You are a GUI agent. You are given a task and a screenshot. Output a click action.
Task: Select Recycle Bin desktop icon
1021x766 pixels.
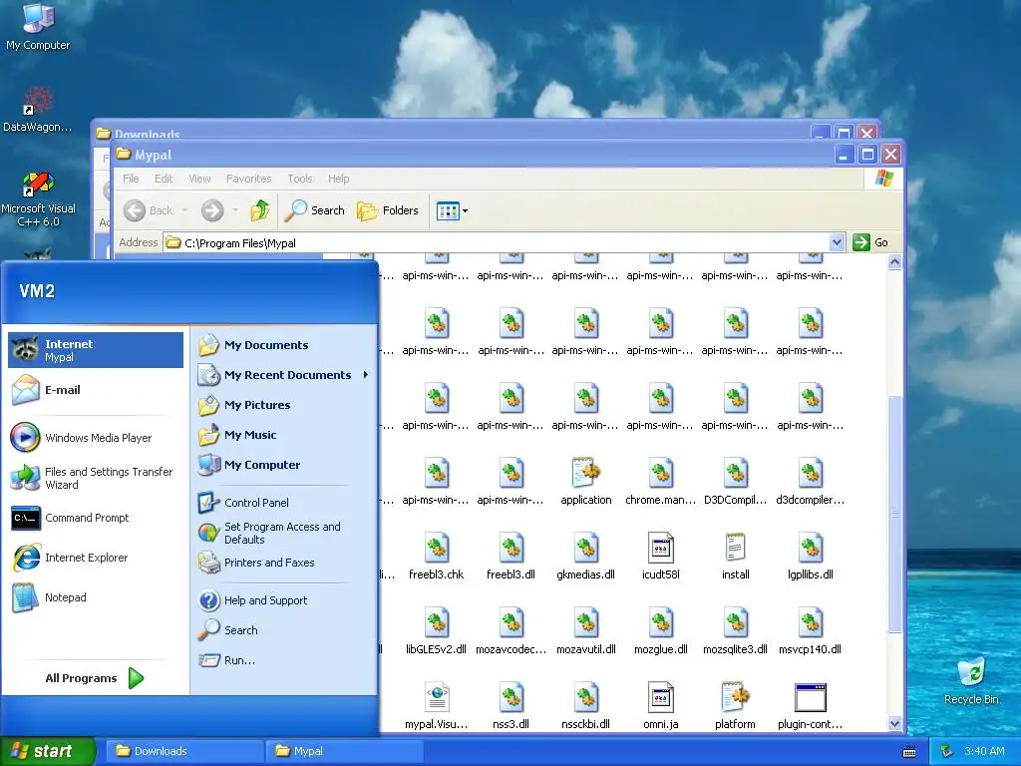pos(971,680)
